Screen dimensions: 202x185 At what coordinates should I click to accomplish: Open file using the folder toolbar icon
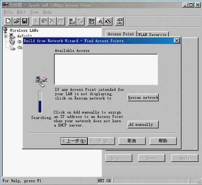point(17,21)
